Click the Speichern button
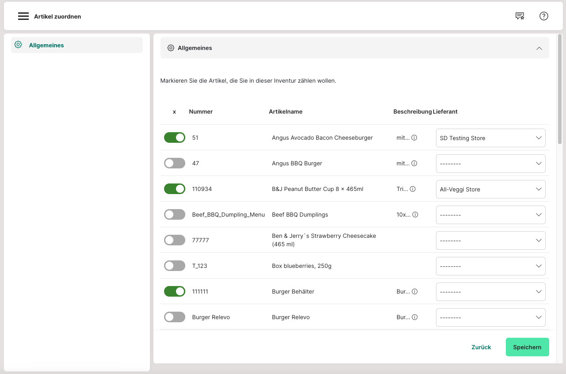This screenshot has width=566, height=374. click(527, 347)
